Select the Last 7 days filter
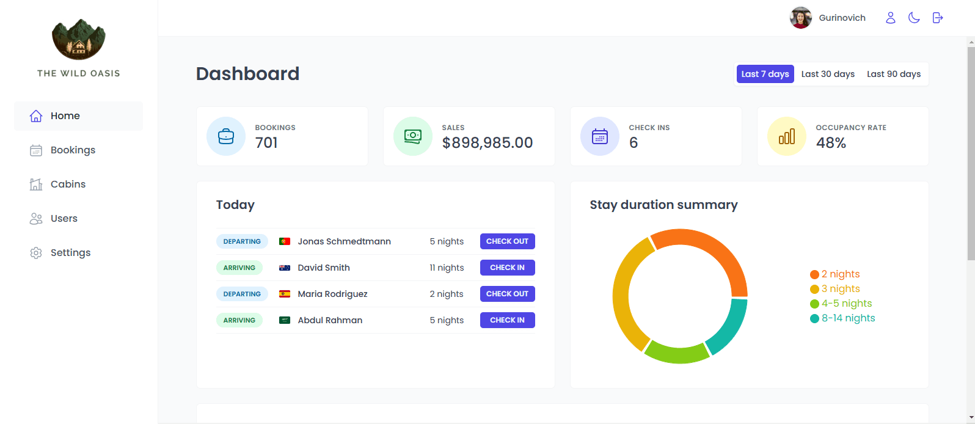This screenshot has height=424, width=975. 765,74
